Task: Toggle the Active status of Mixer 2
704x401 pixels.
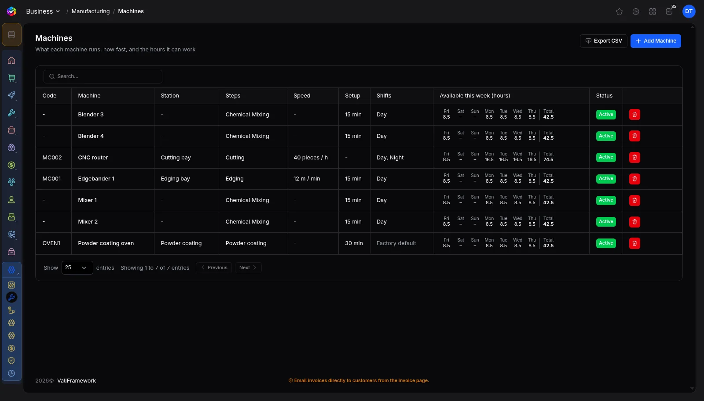Action: click(x=606, y=222)
